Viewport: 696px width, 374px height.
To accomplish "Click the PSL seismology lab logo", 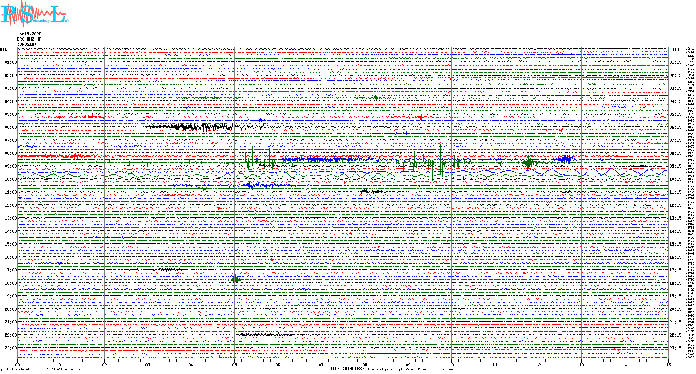I will 35,14.
